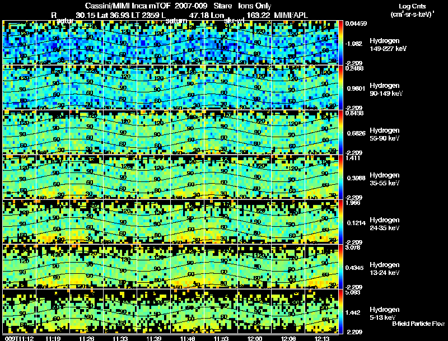Select the "Hydrogen 90-149 keV" label
This screenshot has width=448, height=341.
[386, 90]
